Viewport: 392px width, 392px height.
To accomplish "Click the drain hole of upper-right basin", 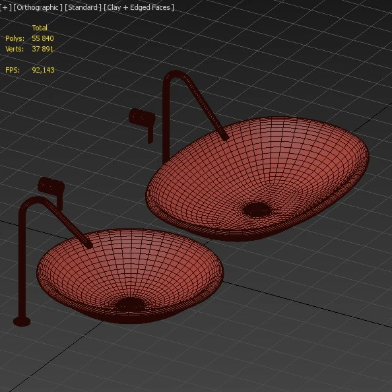I will tap(257, 209).
